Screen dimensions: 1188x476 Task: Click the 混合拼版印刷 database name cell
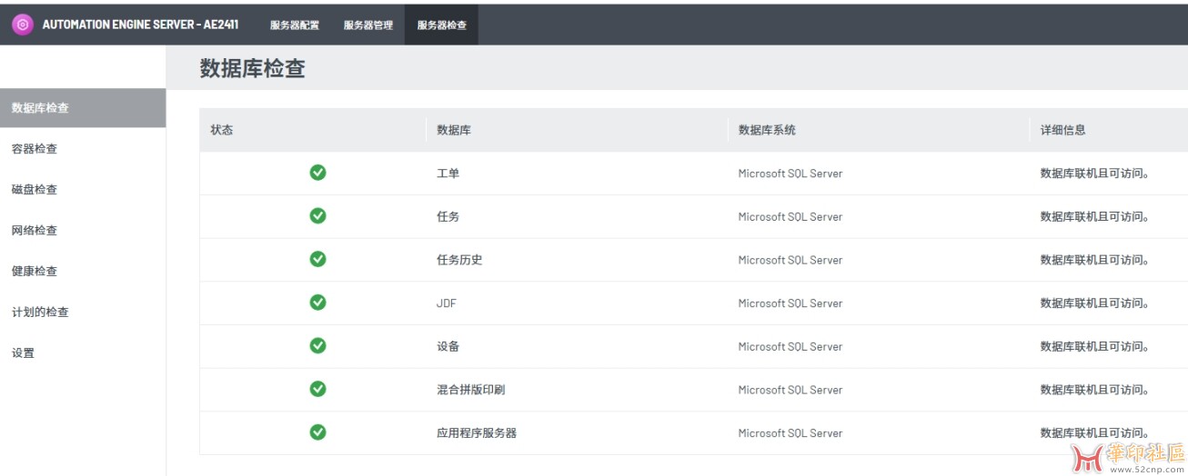(471, 390)
